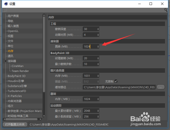The image size is (170, 130).
Task: Maximize the 设置 window
Action: click(151, 4)
